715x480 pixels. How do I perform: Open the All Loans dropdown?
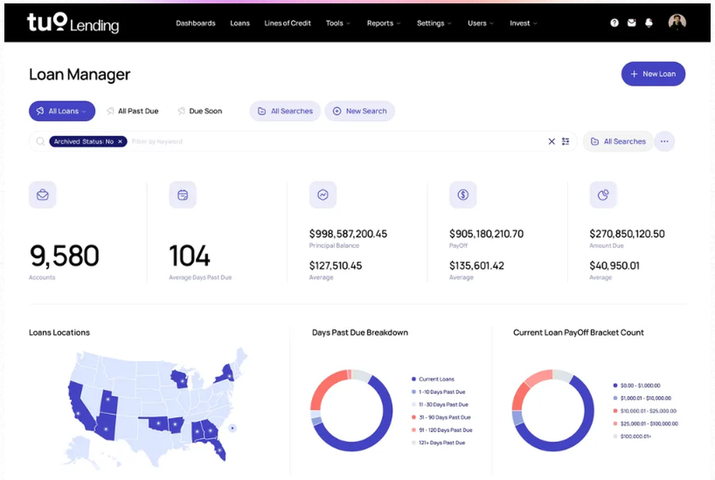[62, 111]
